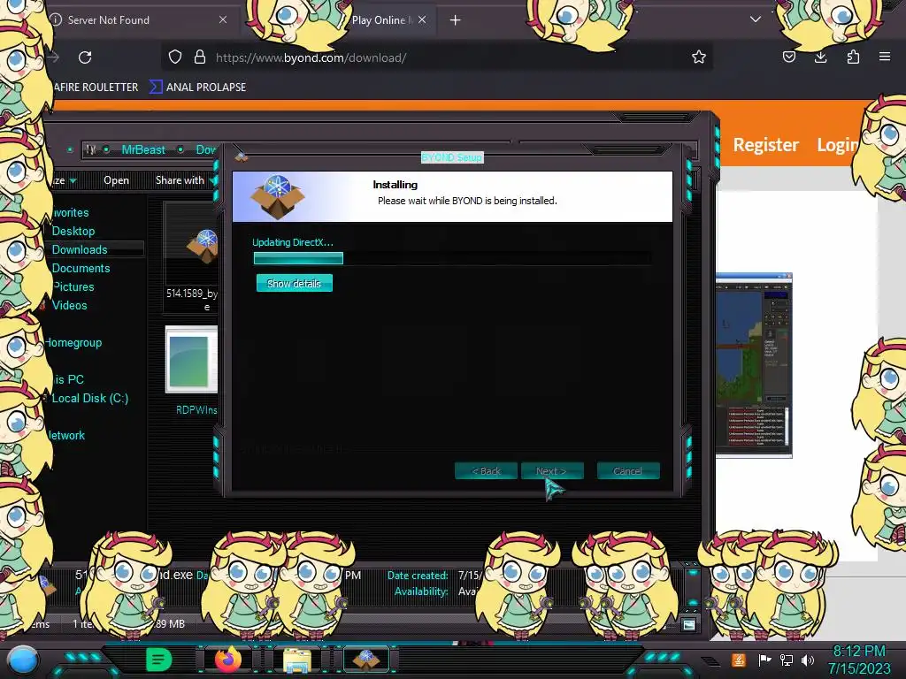The height and width of the screenshot is (679, 906).
Task: Select Desktop in Explorer sidebar
Action: pyautogui.click(x=73, y=231)
